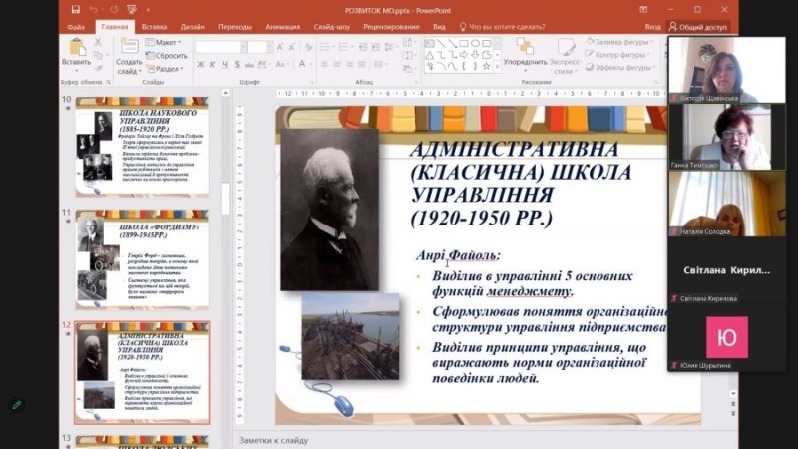Click the Reset (Сбросить) button
798x449 pixels.
tap(170, 56)
